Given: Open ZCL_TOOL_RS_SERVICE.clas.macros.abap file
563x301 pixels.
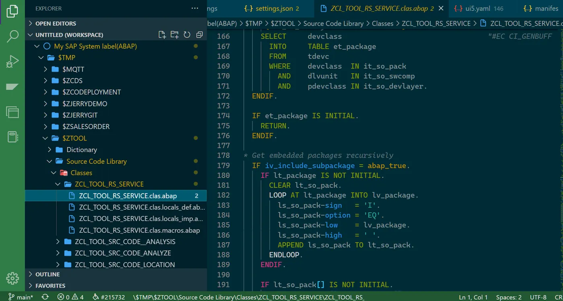Looking at the screenshot, I should 116,230.
